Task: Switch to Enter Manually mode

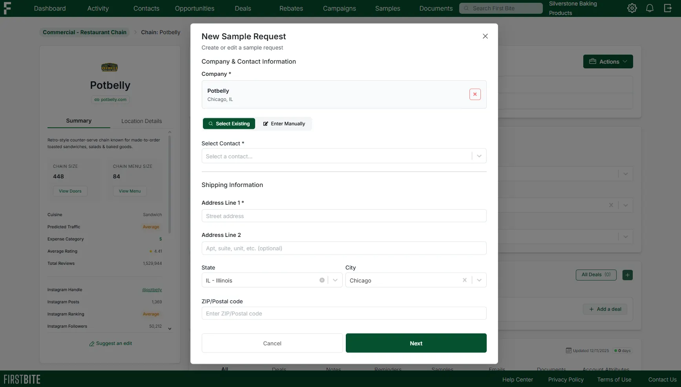Action: 284,123
